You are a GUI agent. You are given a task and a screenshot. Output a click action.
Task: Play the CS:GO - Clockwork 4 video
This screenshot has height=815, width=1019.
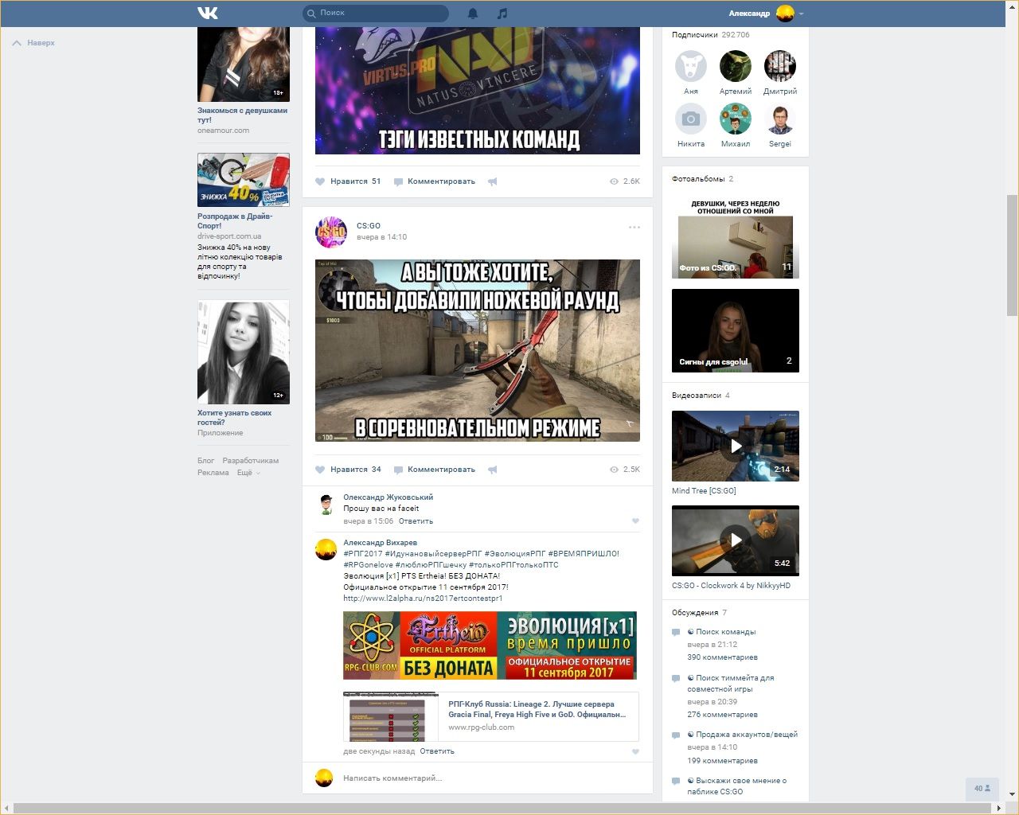[x=736, y=540]
